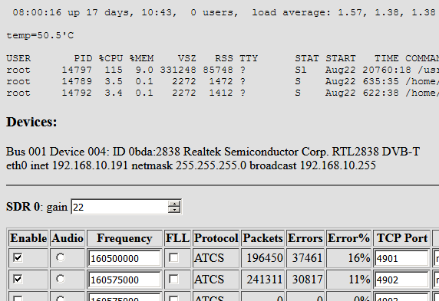Enable FLL checkbox in third channel row
This screenshot has height=301, width=439.
pos(173,299)
